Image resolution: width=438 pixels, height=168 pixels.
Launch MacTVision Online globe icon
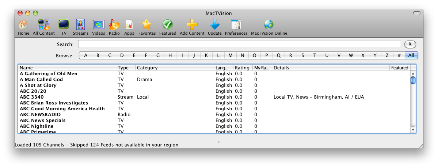tap(269, 27)
